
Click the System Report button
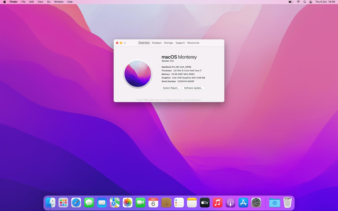171,88
